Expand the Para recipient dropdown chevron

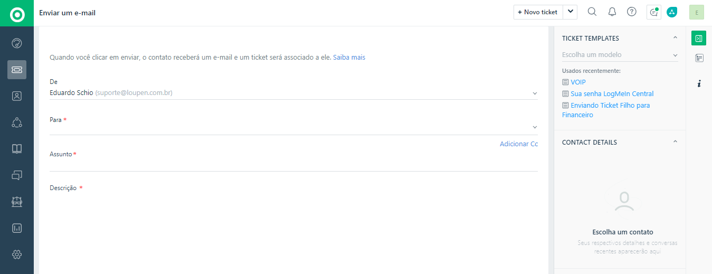(x=535, y=127)
